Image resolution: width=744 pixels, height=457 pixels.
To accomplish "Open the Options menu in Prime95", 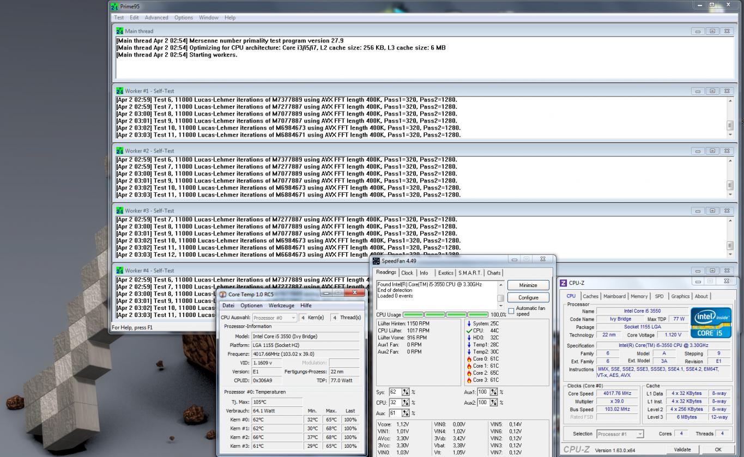I will point(184,17).
